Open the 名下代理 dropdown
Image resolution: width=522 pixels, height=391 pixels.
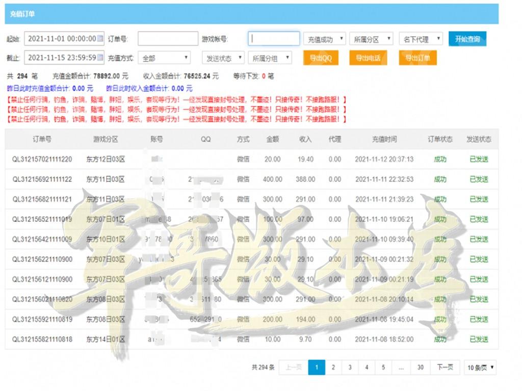coord(421,39)
